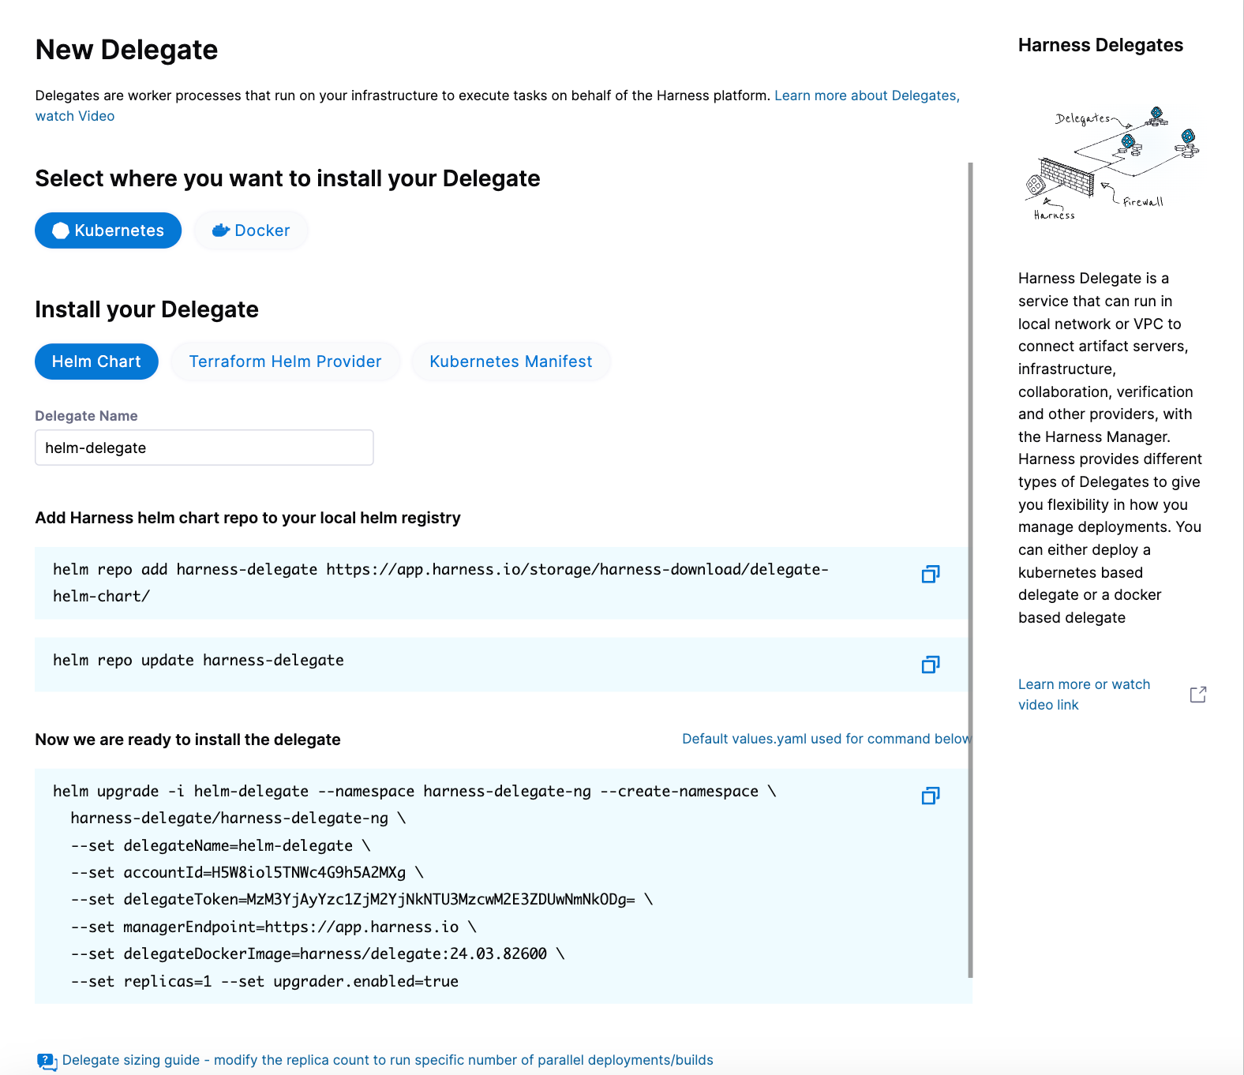The image size is (1244, 1075).
Task: Click the Delegate Name input field
Action: [204, 448]
